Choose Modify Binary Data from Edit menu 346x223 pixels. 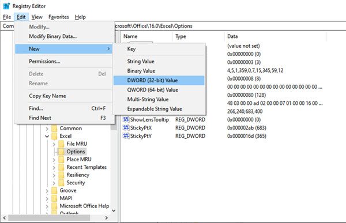(x=64, y=36)
